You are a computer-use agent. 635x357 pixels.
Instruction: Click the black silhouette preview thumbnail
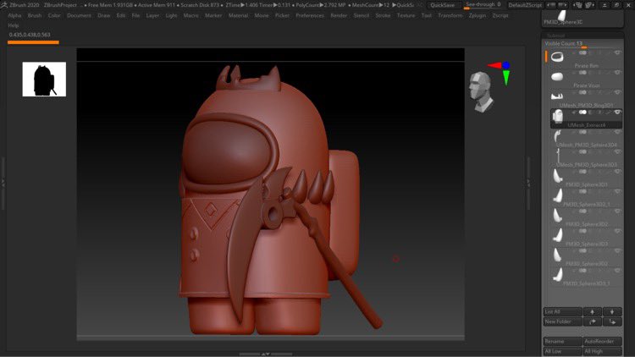pyautogui.click(x=44, y=80)
